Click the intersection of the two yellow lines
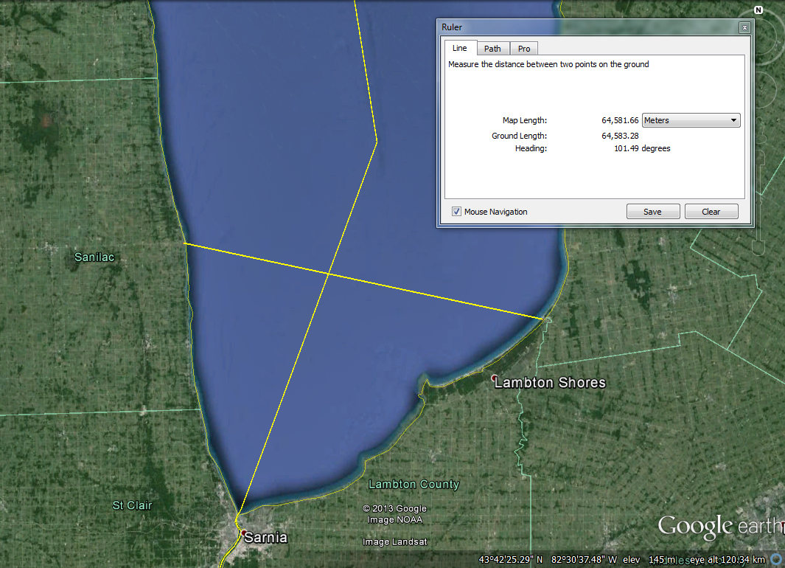The image size is (785, 568). coord(327,274)
